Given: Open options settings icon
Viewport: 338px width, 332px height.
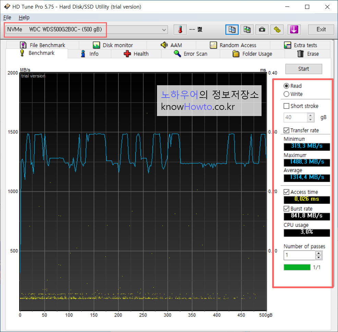Looking at the screenshot, I should (x=277, y=29).
